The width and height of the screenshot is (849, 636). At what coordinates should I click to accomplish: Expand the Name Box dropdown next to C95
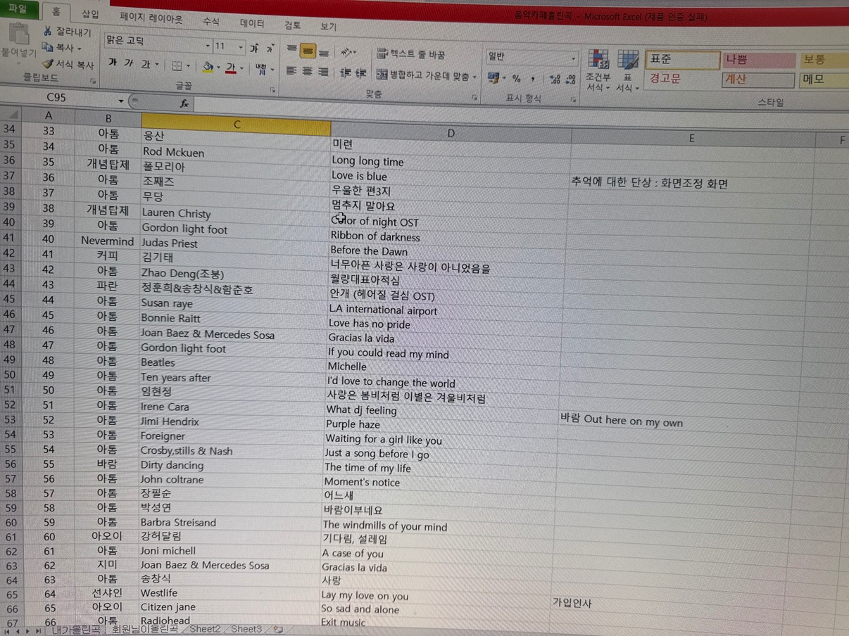pyautogui.click(x=121, y=101)
